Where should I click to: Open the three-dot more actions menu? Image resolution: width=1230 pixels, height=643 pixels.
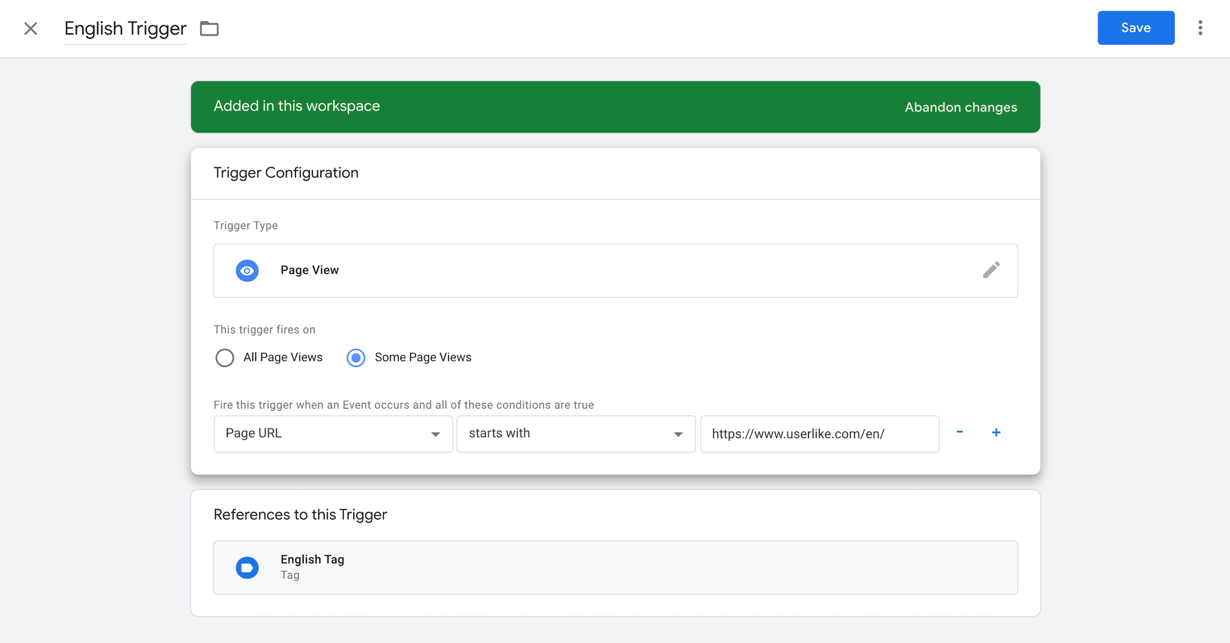[x=1200, y=28]
